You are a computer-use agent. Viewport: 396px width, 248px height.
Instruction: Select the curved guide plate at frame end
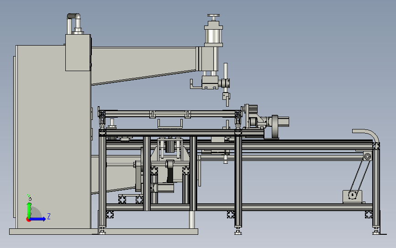(366, 135)
